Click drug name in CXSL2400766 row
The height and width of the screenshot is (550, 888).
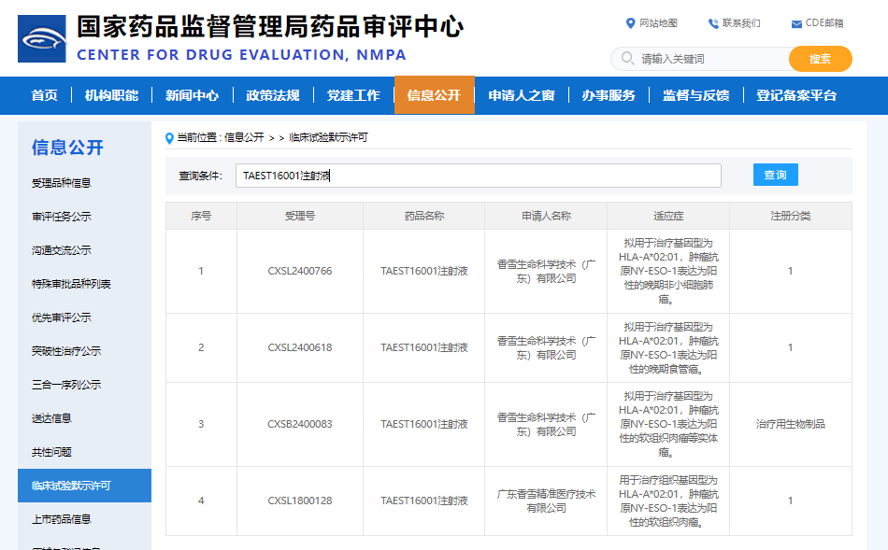click(424, 271)
